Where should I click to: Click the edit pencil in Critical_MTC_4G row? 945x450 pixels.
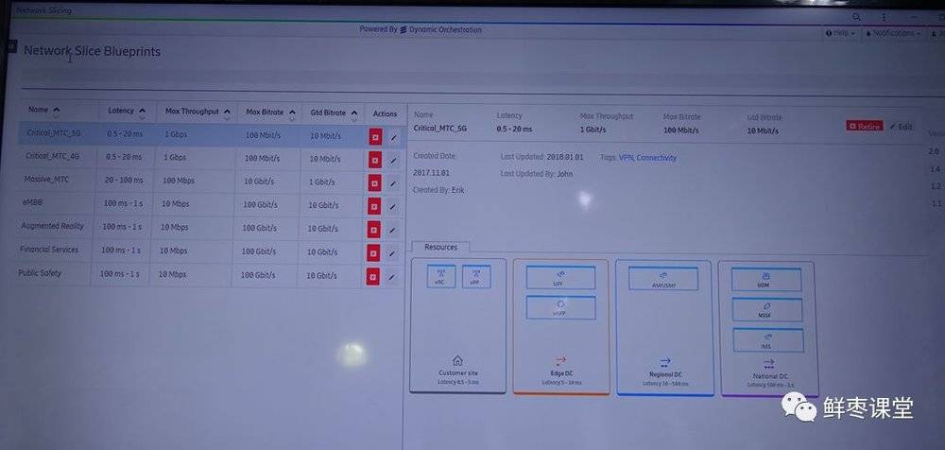393,161
